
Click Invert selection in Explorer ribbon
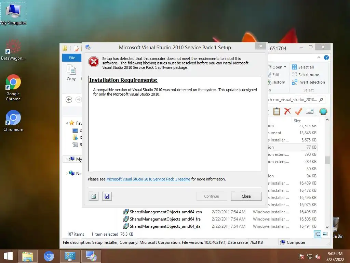coord(309,82)
